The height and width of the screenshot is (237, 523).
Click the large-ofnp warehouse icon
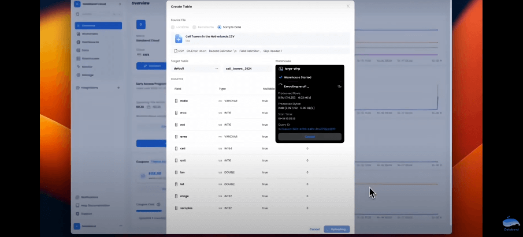point(281,69)
